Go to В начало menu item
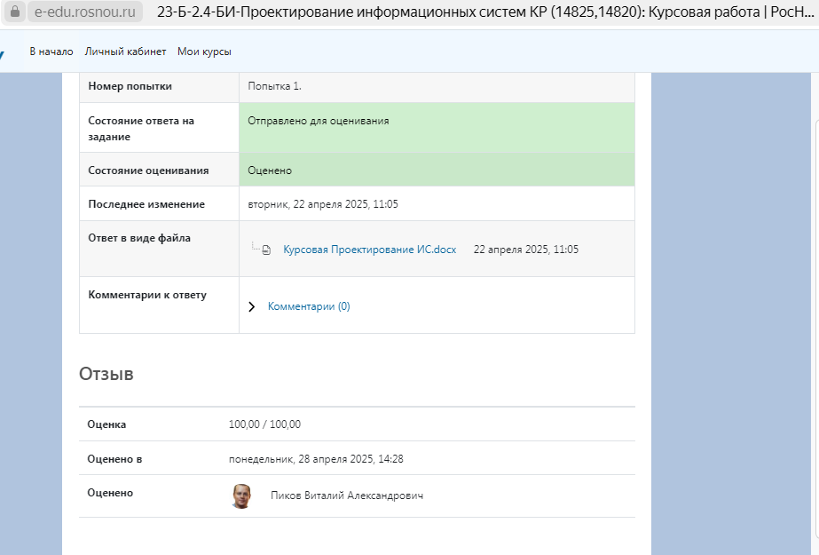Viewport: 819px width, 555px height. tap(51, 52)
